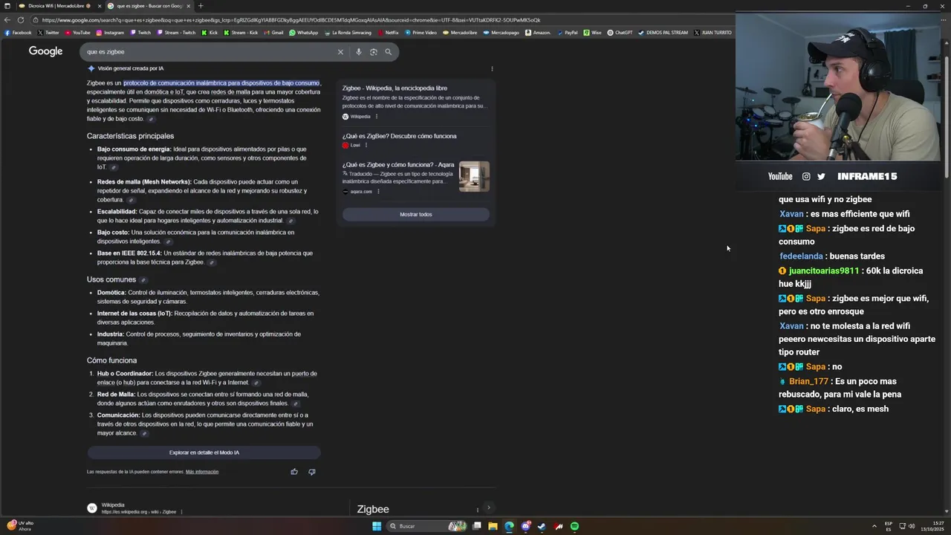Click the Aqara result thumbnail image
The image size is (951, 535).
click(474, 176)
